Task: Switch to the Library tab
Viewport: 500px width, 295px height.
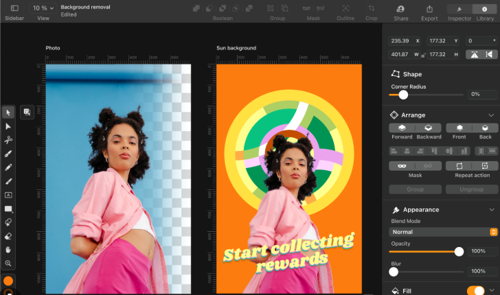Action: (485, 9)
